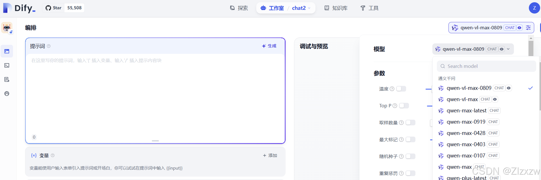Click the 55,508 star count

[75, 8]
